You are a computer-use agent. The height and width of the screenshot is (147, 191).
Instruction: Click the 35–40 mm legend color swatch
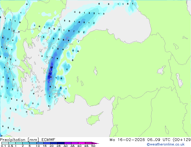(74, 143)
